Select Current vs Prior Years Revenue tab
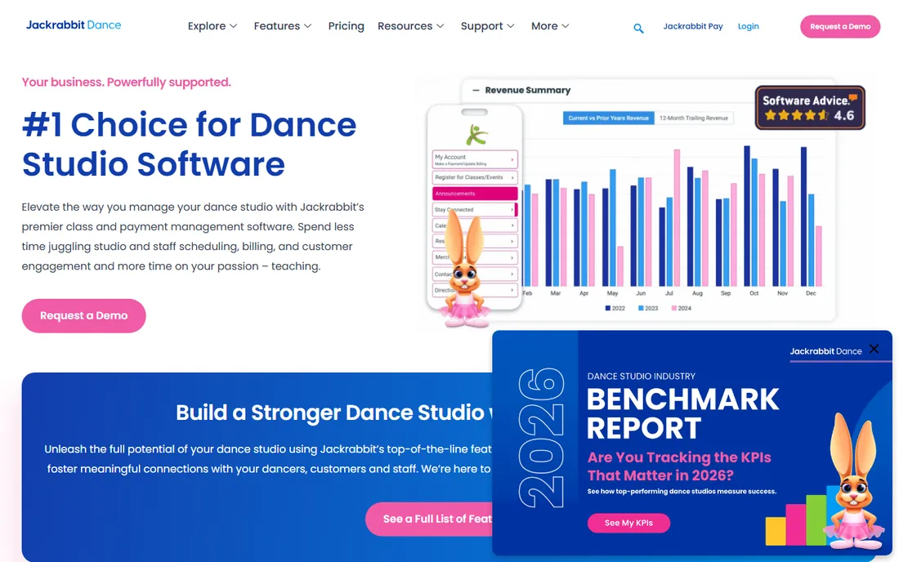Viewport: 899px width, 562px height. coord(608,118)
